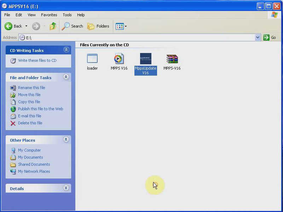The height and width of the screenshot is (212, 283).
Task: Click the CD write task icon
Action: pyautogui.click(x=13, y=60)
